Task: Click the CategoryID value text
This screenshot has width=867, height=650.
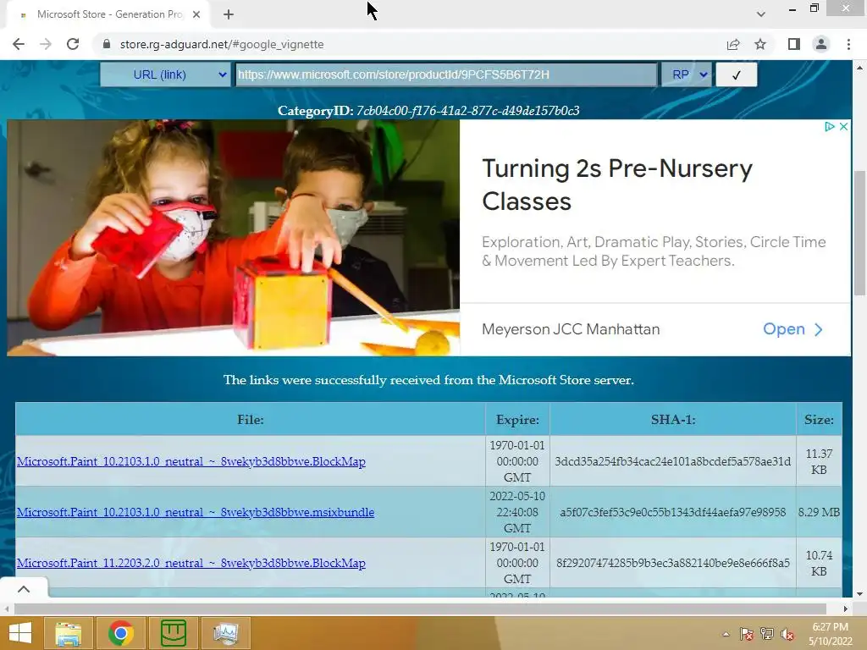Action: tap(467, 111)
